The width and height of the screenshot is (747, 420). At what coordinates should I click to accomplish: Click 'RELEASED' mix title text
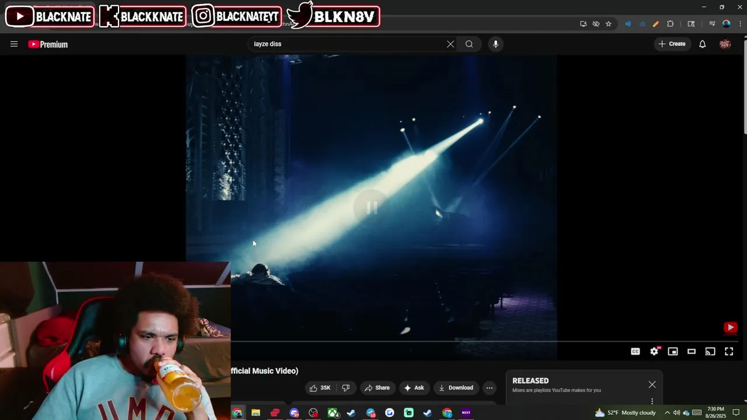coord(530,380)
